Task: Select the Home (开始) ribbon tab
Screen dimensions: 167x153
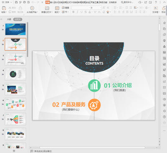Action: click(x=48, y=2)
